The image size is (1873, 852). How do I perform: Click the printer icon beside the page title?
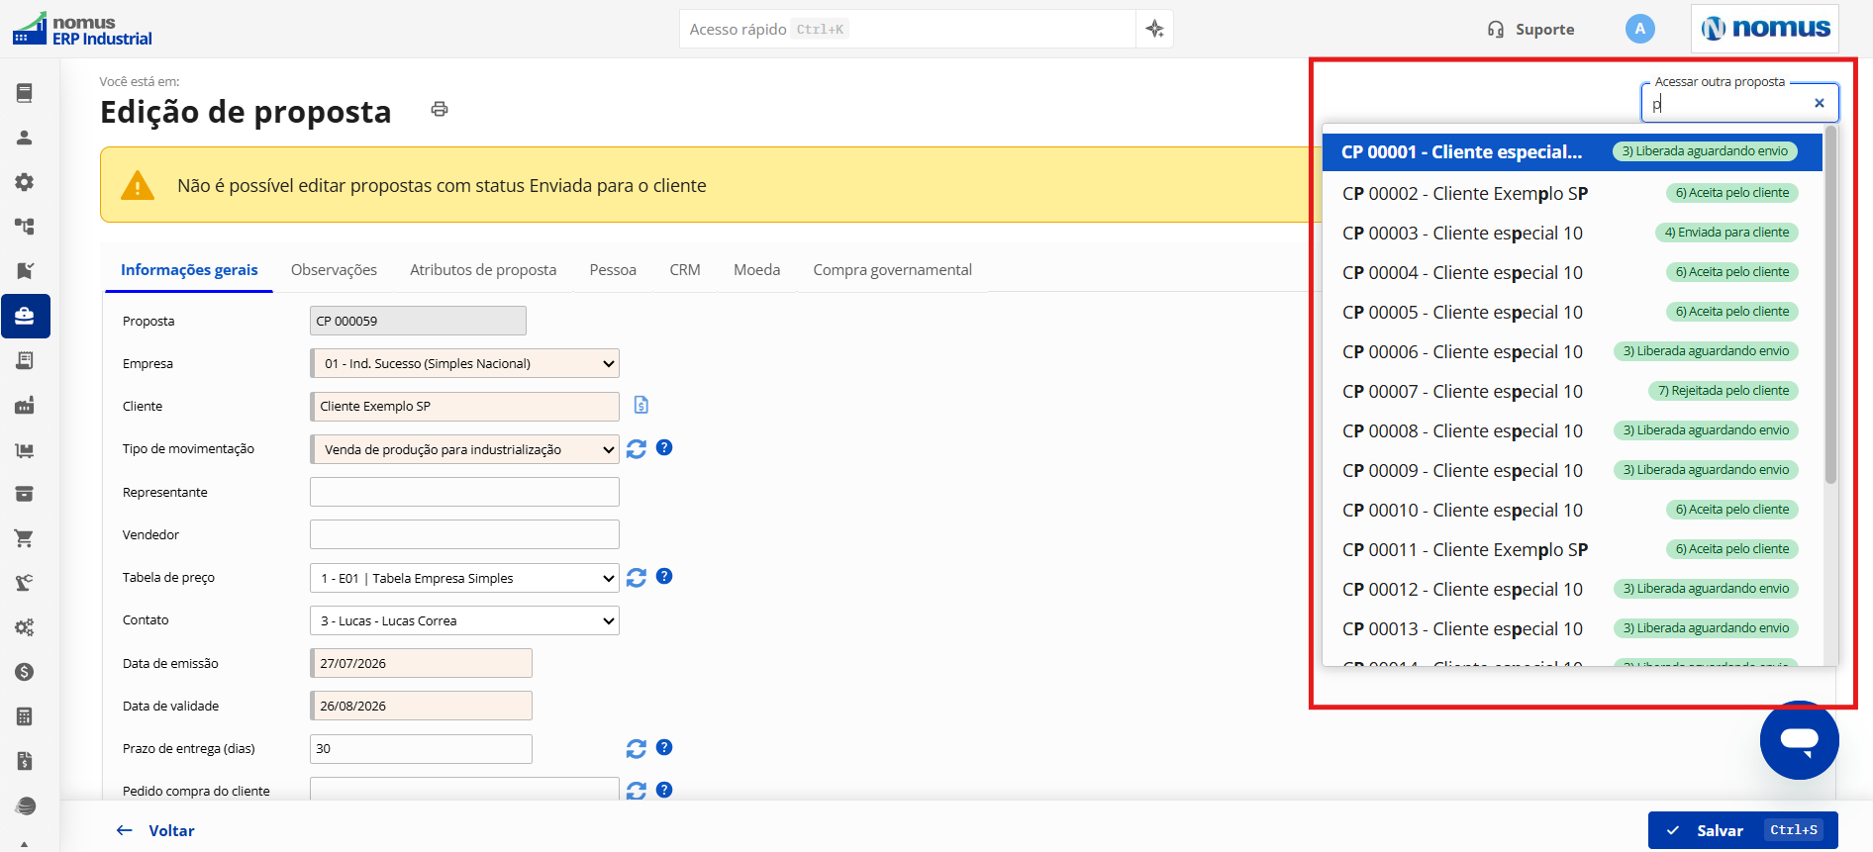pyautogui.click(x=440, y=109)
